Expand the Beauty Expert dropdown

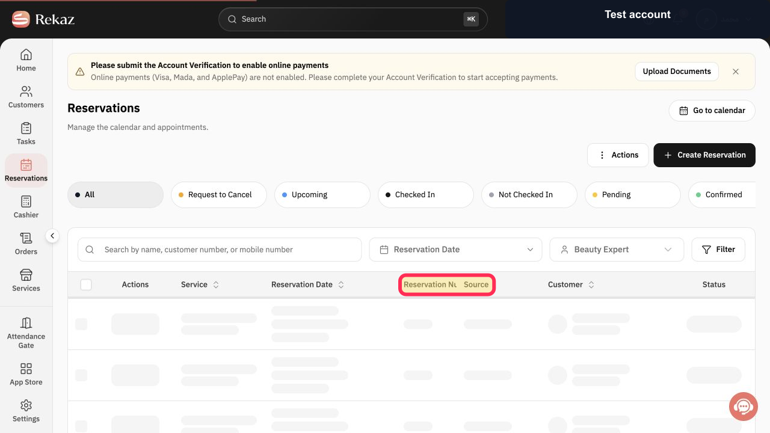click(617, 250)
